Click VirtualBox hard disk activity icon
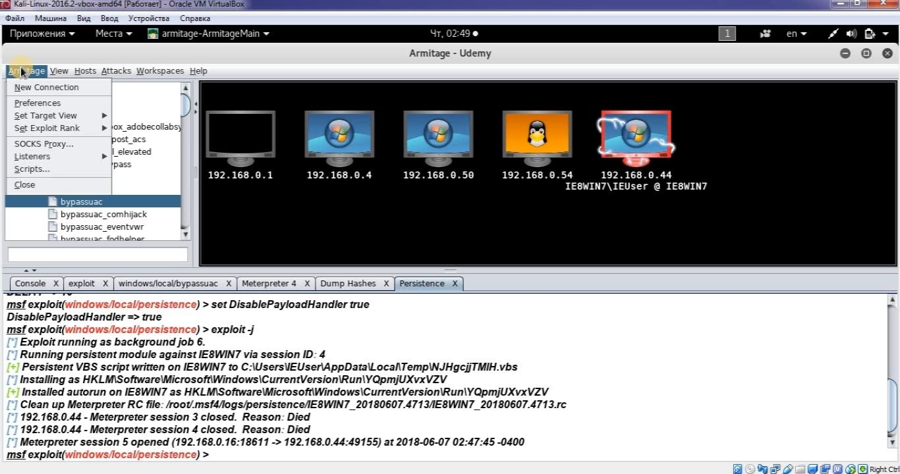Viewport: 900px width, 474px height. tap(738, 469)
